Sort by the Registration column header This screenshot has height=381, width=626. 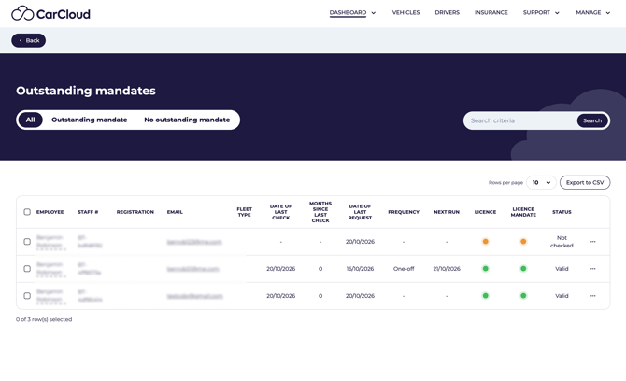point(135,212)
